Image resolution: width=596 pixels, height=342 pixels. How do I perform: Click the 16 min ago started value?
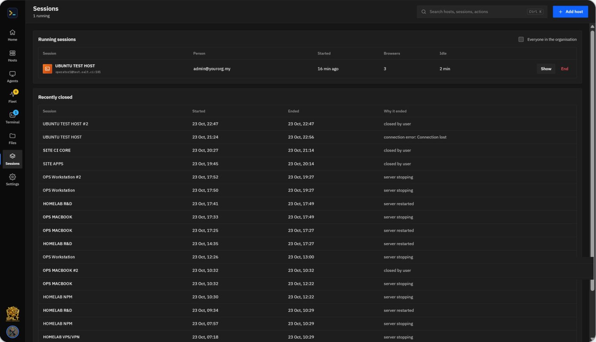click(x=328, y=69)
